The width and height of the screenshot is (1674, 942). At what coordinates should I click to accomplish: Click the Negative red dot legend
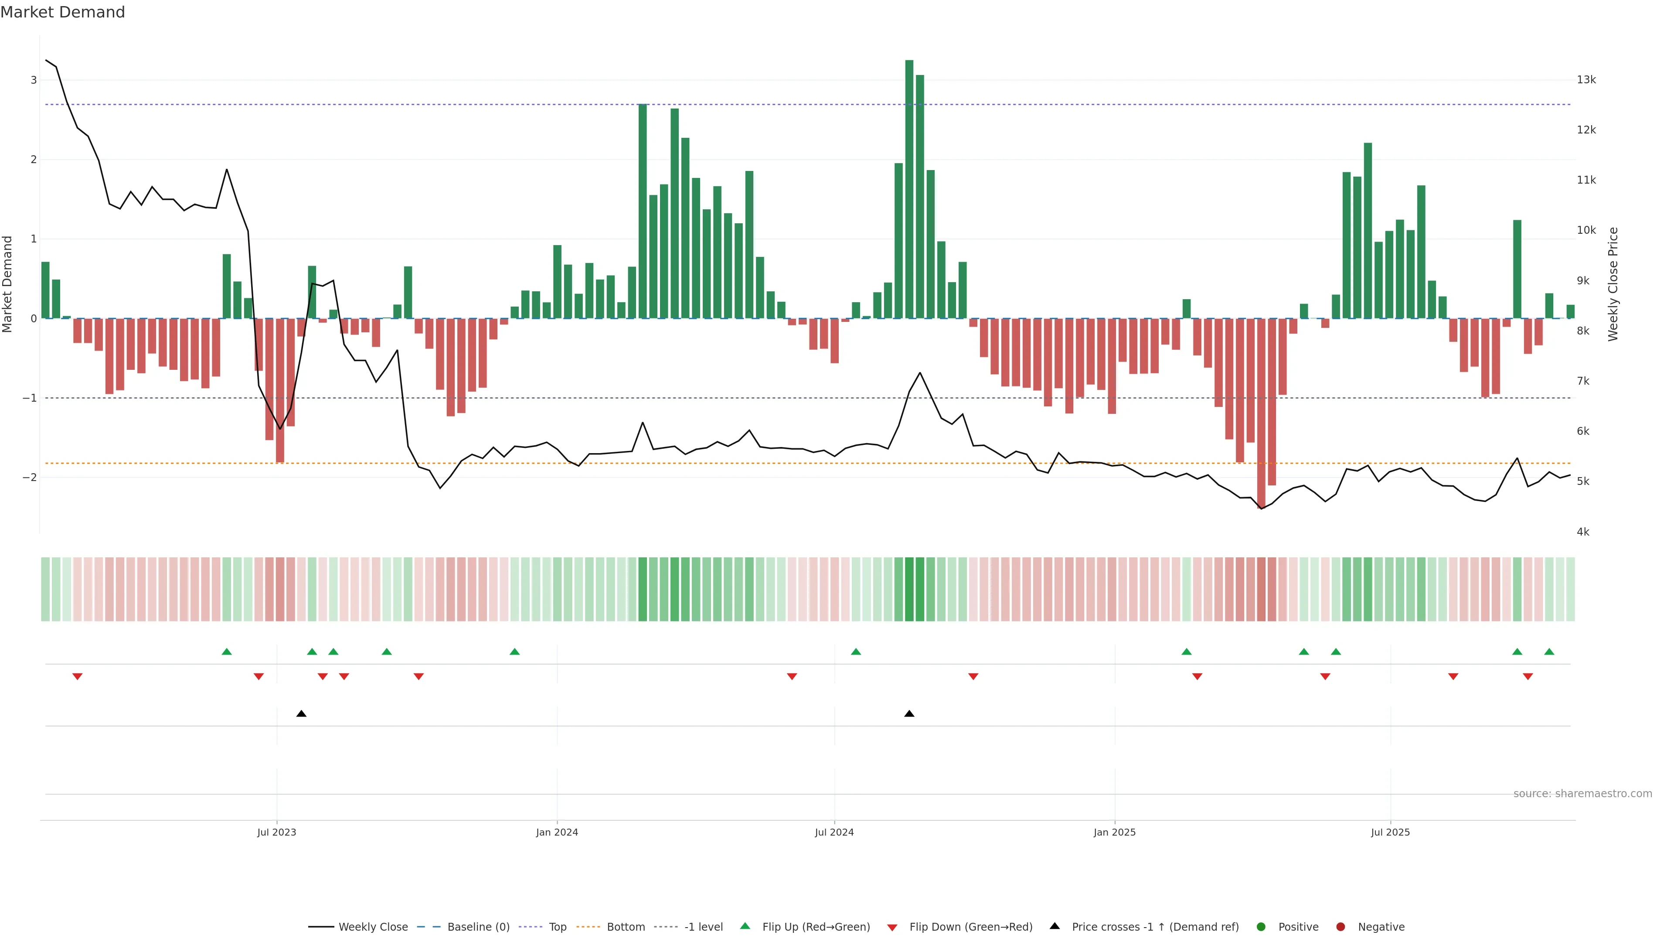pos(1340,927)
